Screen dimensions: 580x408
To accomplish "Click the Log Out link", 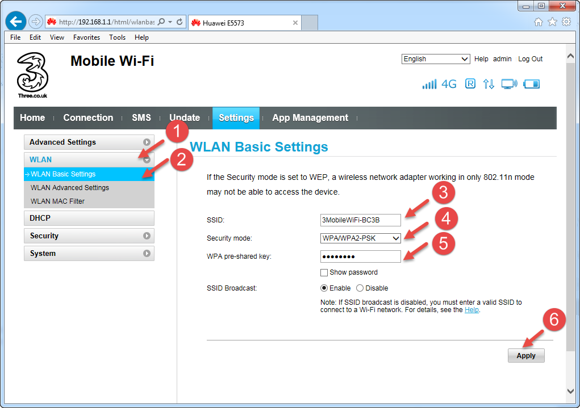I will tap(530, 59).
